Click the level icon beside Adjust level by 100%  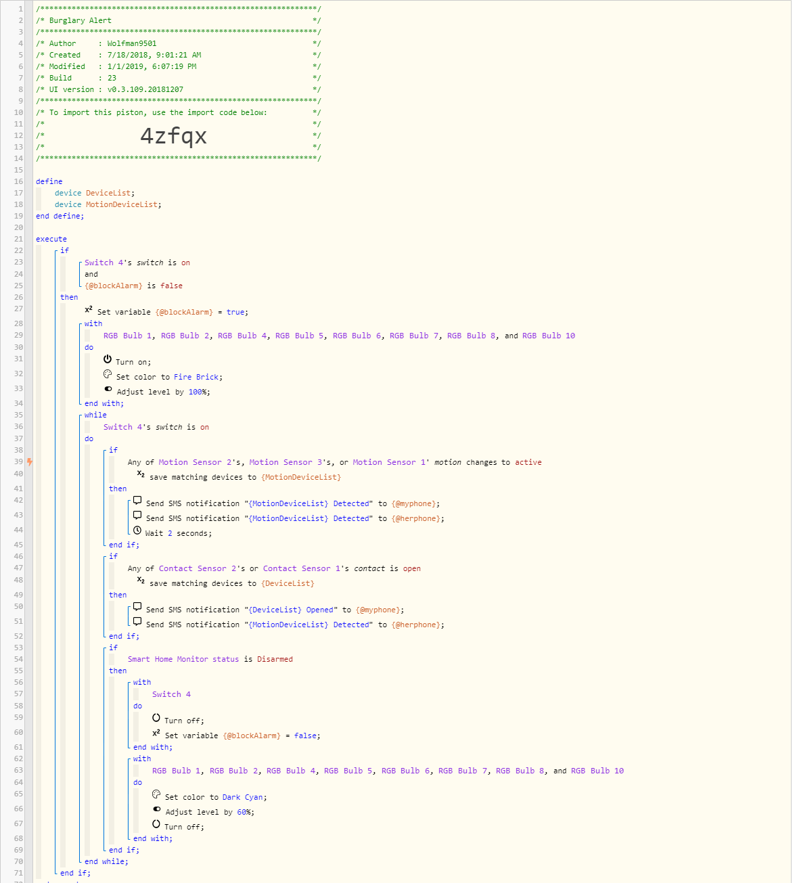[x=108, y=389]
